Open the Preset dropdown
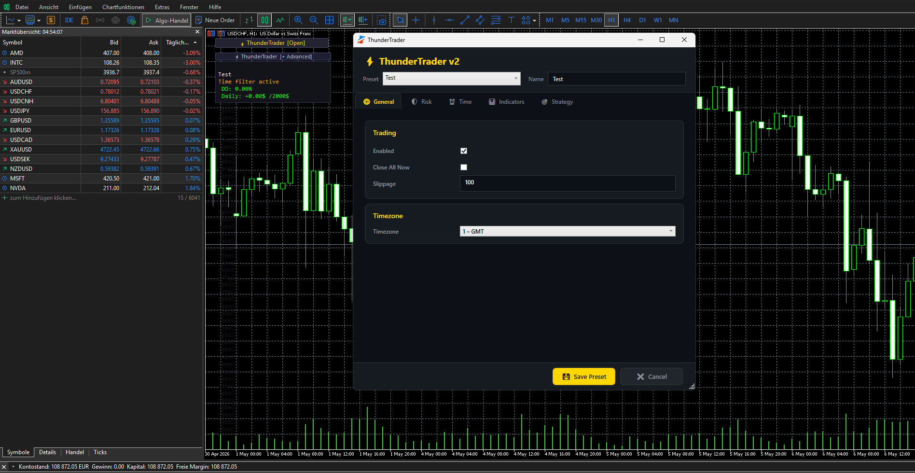Viewport: 915px width, 473px height. coord(452,78)
